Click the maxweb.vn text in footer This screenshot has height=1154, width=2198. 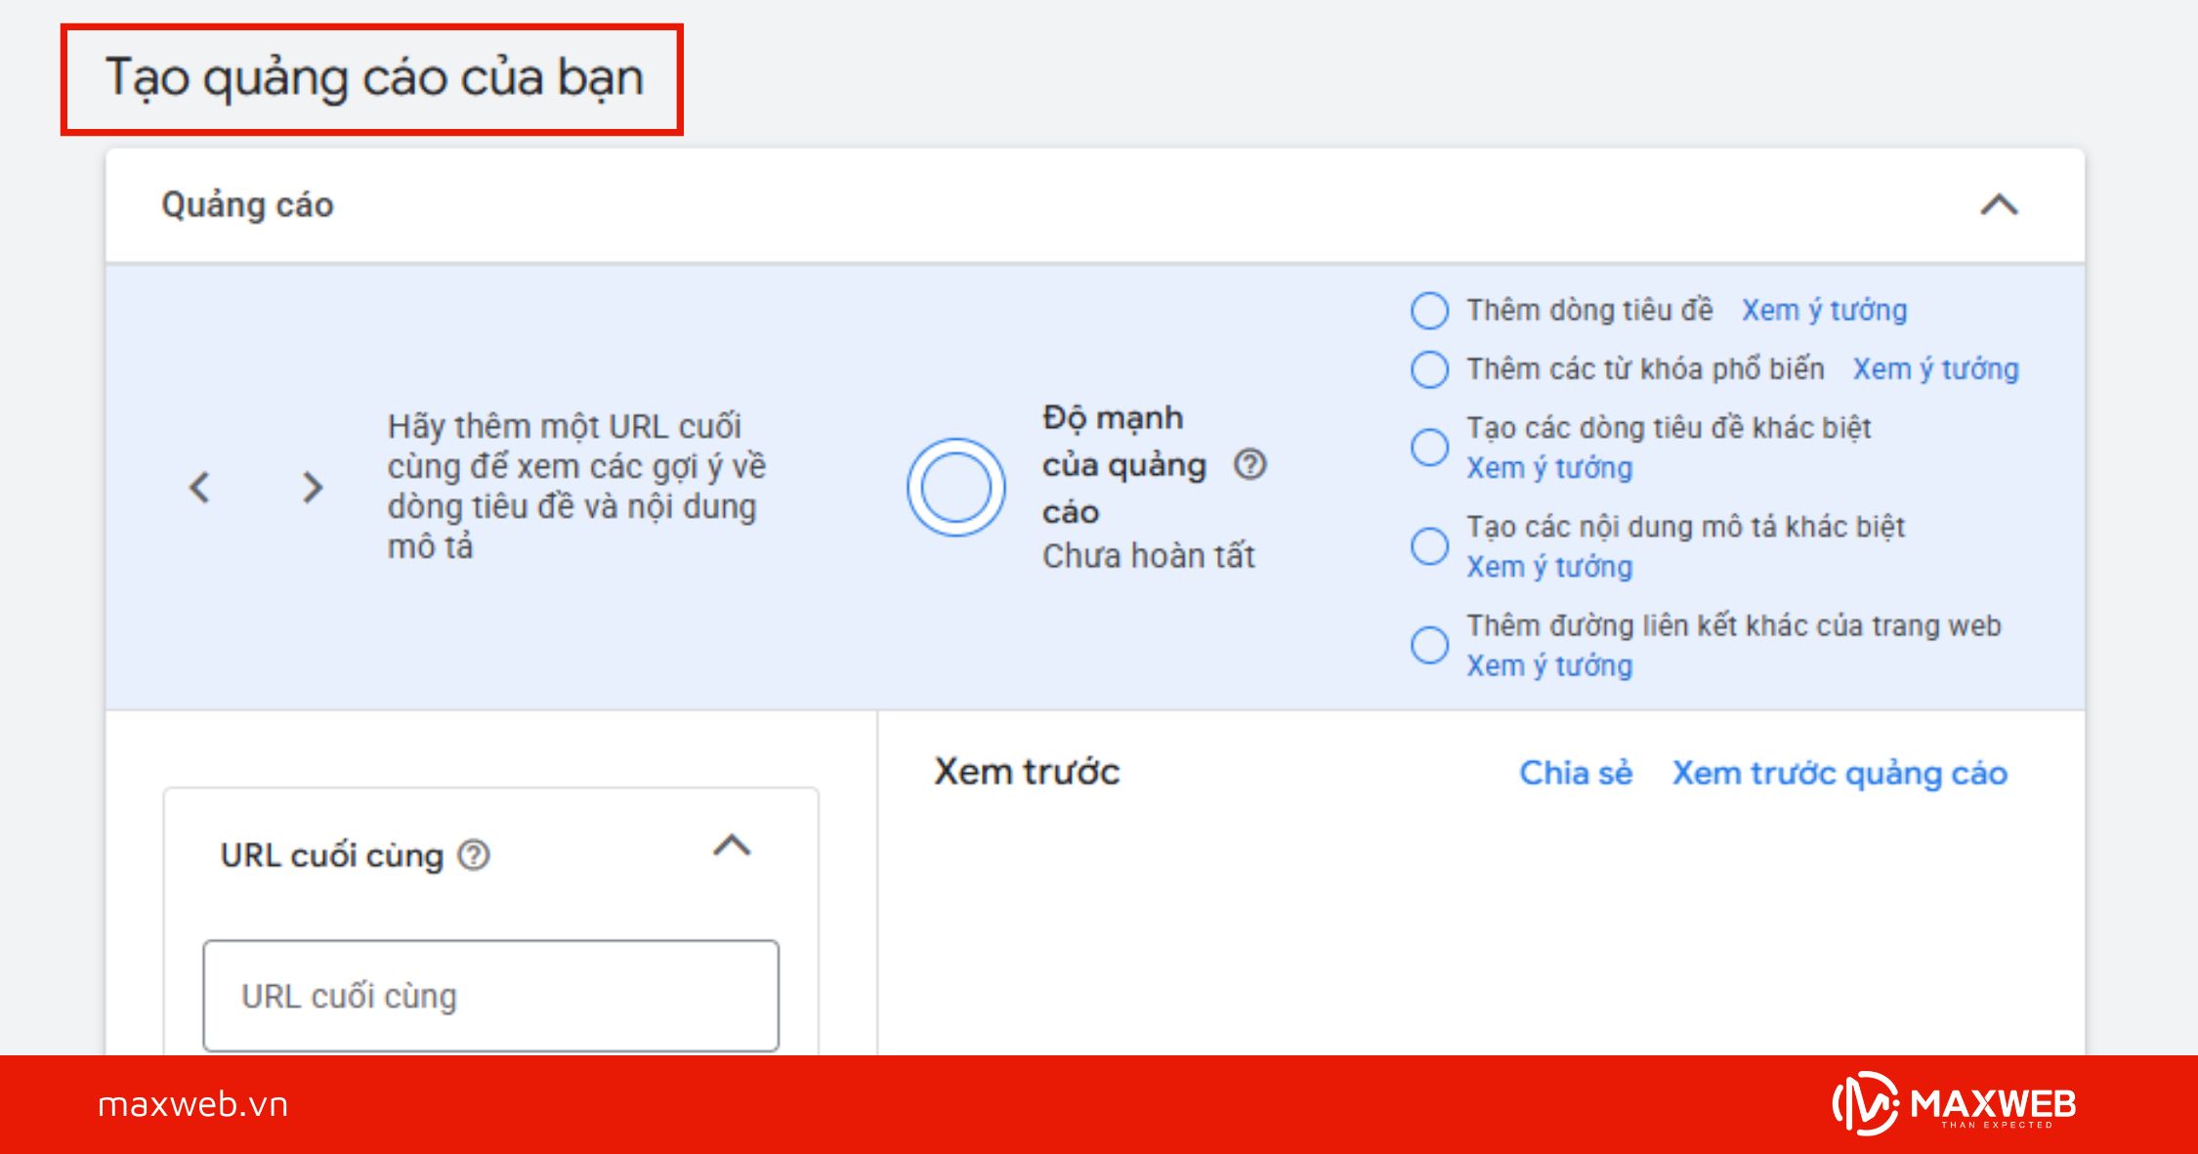(193, 1107)
